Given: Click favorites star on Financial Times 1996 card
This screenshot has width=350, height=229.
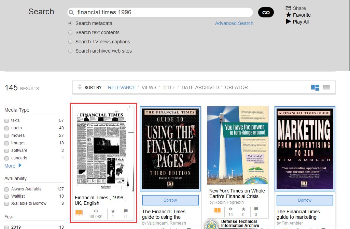Looking at the screenshot, I should click(x=113, y=211).
